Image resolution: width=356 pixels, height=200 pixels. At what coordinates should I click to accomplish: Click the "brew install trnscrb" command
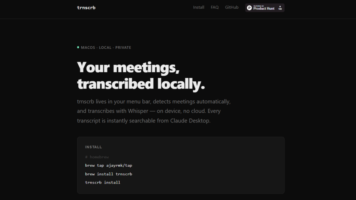(x=109, y=174)
